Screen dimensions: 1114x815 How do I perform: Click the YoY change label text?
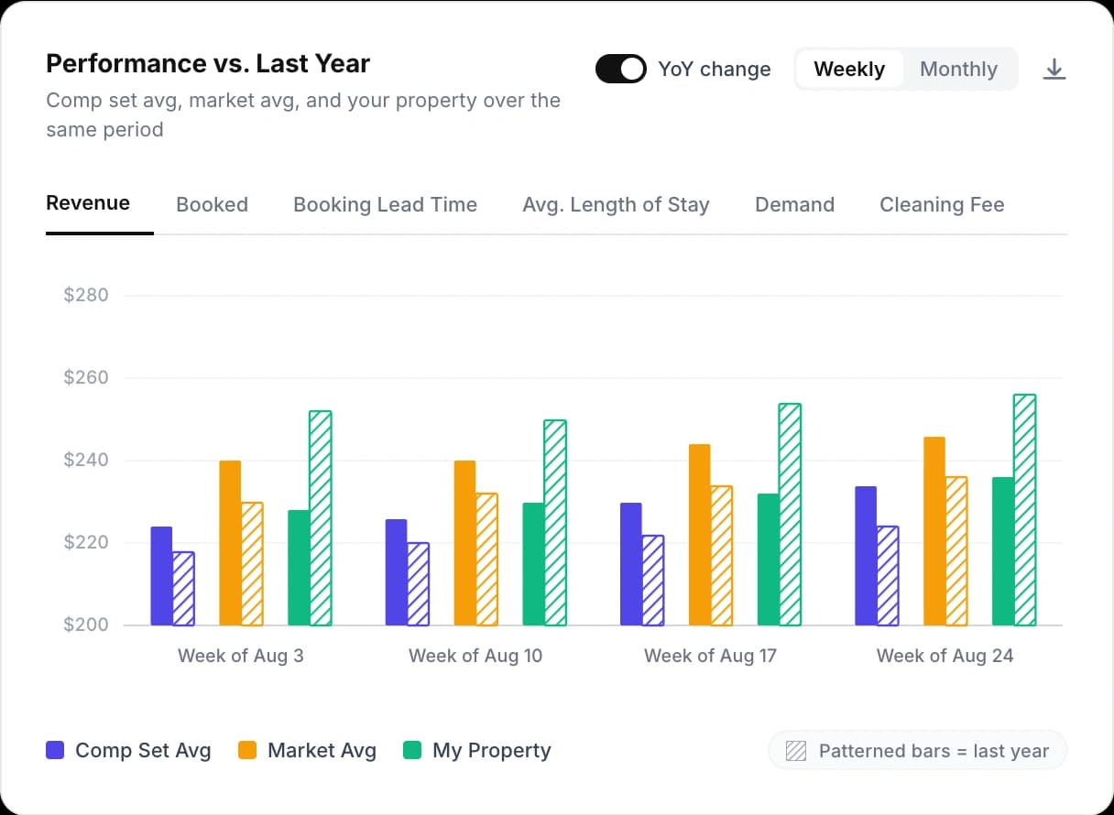pyautogui.click(x=715, y=69)
